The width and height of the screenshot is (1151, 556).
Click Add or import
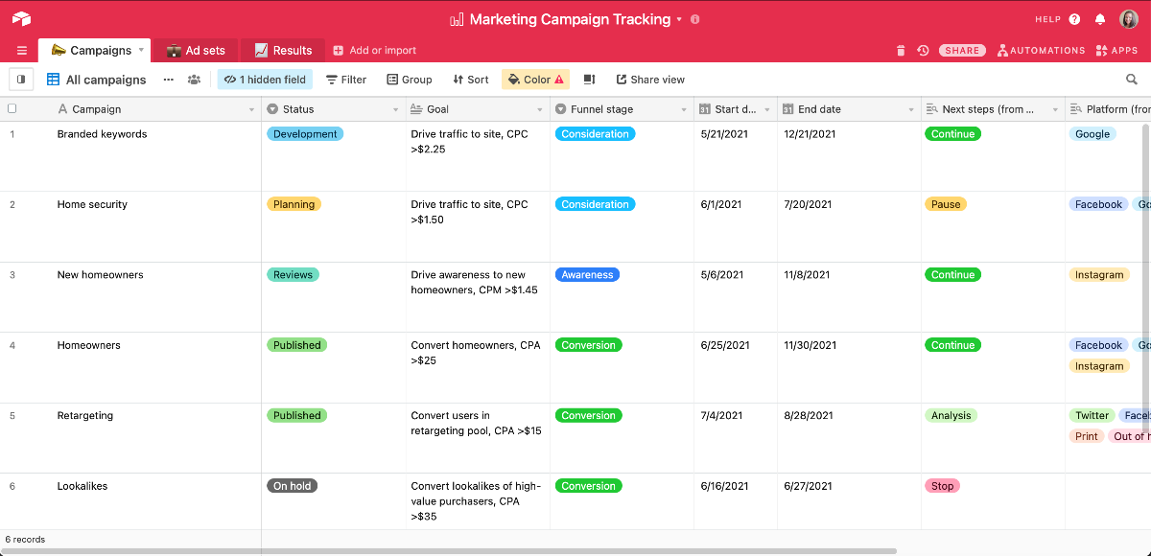pos(374,51)
